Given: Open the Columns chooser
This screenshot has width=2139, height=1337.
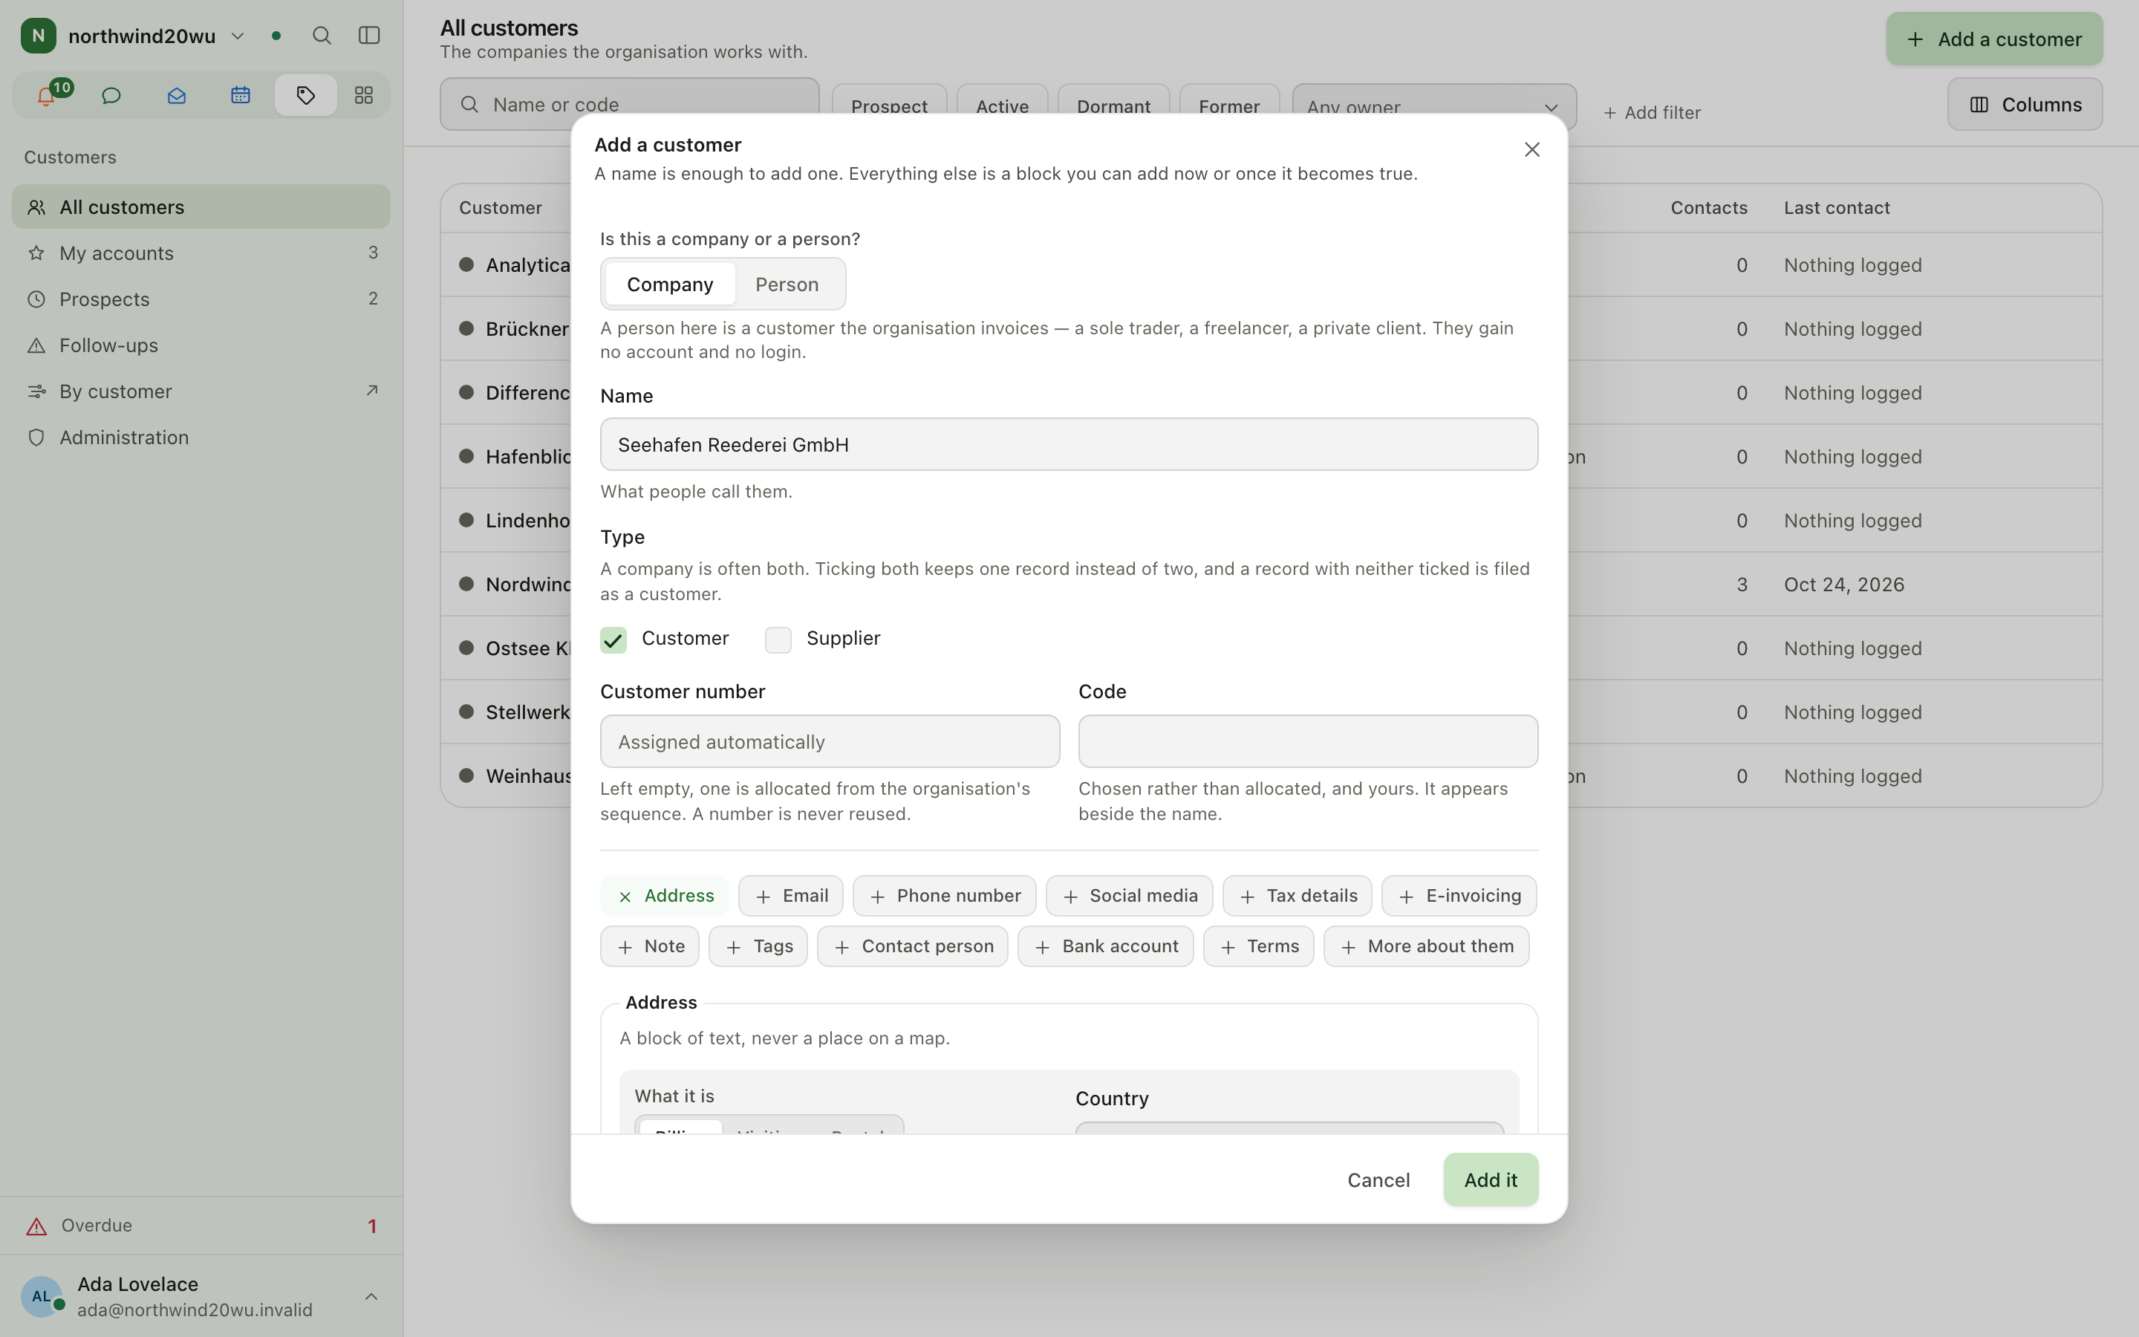Looking at the screenshot, I should tap(2024, 104).
